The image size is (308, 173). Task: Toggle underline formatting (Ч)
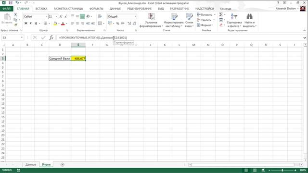click(36, 24)
